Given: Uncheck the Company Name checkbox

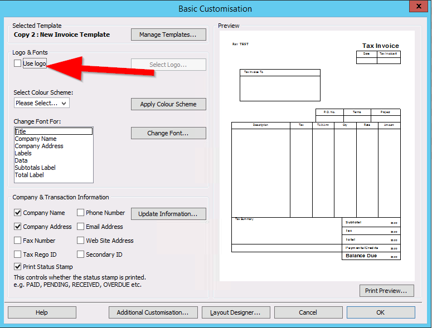Looking at the screenshot, I should tap(17, 213).
